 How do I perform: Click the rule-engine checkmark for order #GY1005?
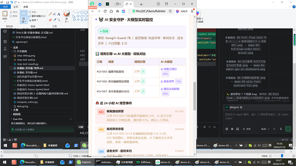point(143,81)
